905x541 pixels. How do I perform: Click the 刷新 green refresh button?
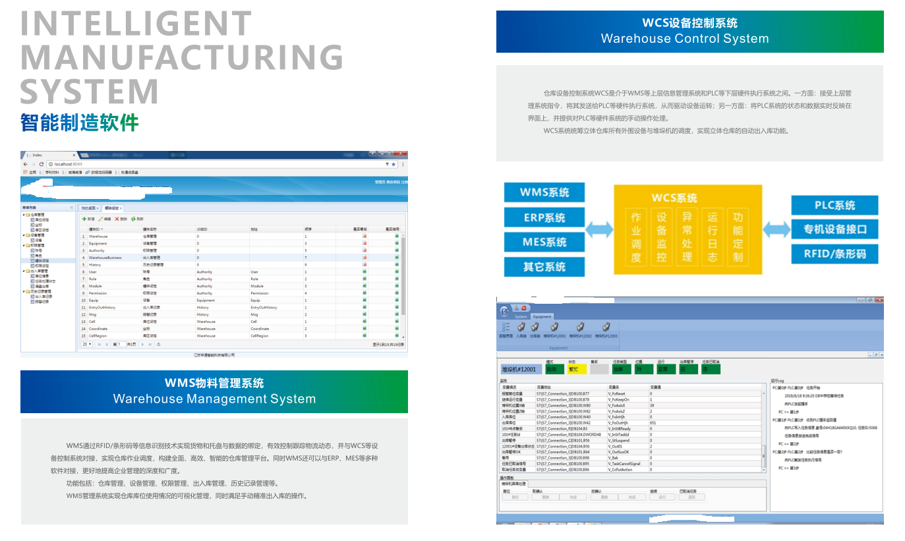[x=137, y=219]
